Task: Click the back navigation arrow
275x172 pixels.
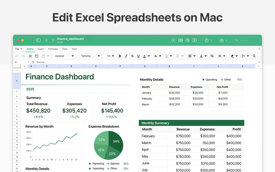Action: [47, 40]
